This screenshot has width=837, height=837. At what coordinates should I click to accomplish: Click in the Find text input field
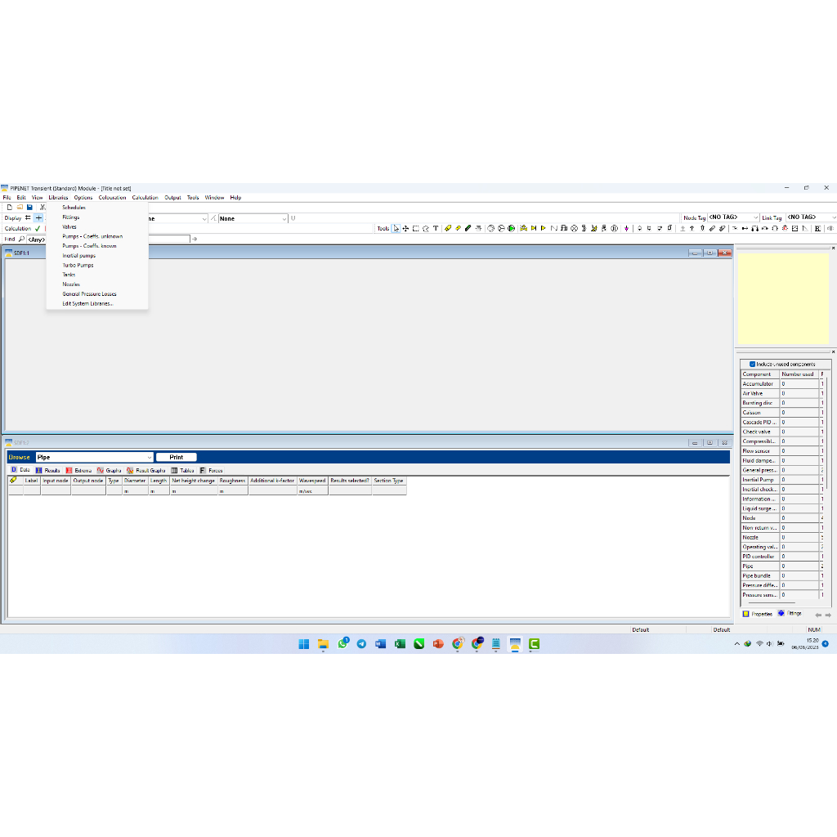coord(169,239)
